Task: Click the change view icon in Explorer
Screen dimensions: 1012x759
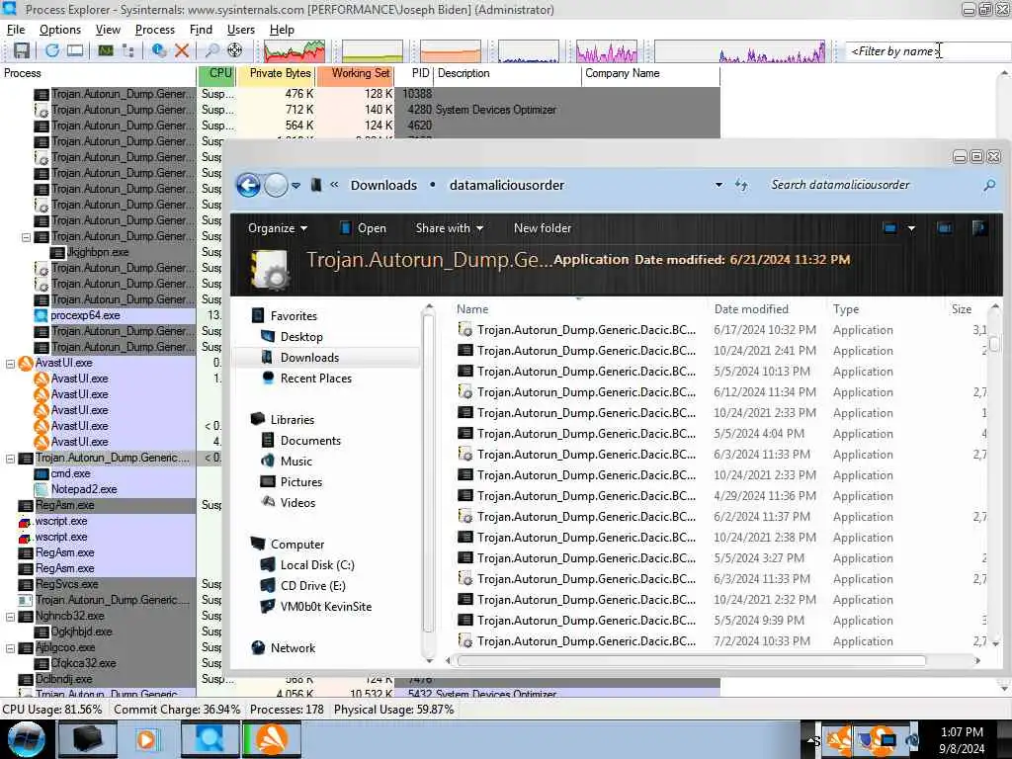Action: pos(889,228)
